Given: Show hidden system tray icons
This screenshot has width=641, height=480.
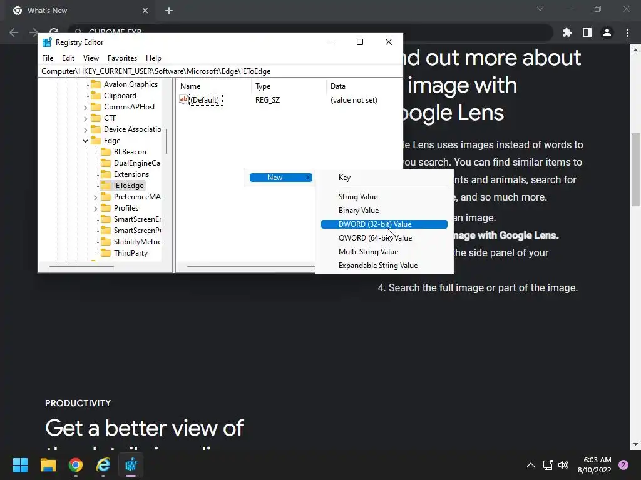Looking at the screenshot, I should (x=531, y=465).
